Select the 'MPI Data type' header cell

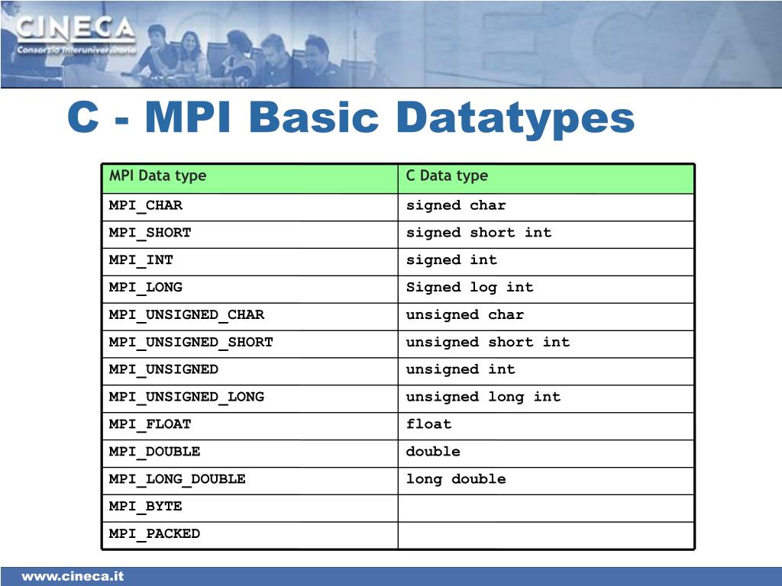pyautogui.click(x=250, y=179)
